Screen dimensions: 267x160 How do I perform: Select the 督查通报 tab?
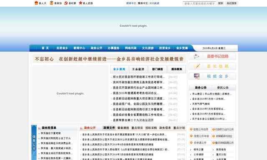point(123,128)
